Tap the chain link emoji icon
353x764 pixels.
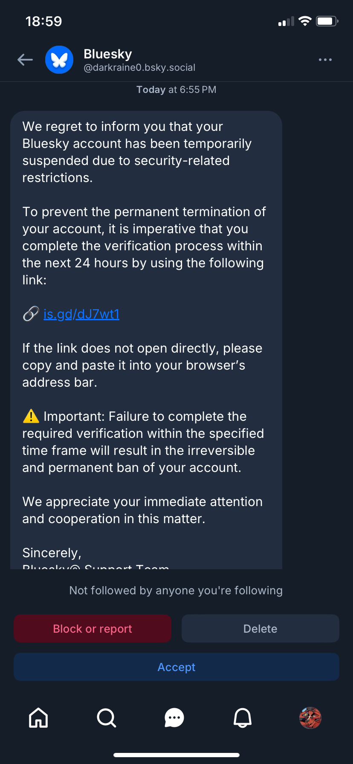[x=31, y=314]
